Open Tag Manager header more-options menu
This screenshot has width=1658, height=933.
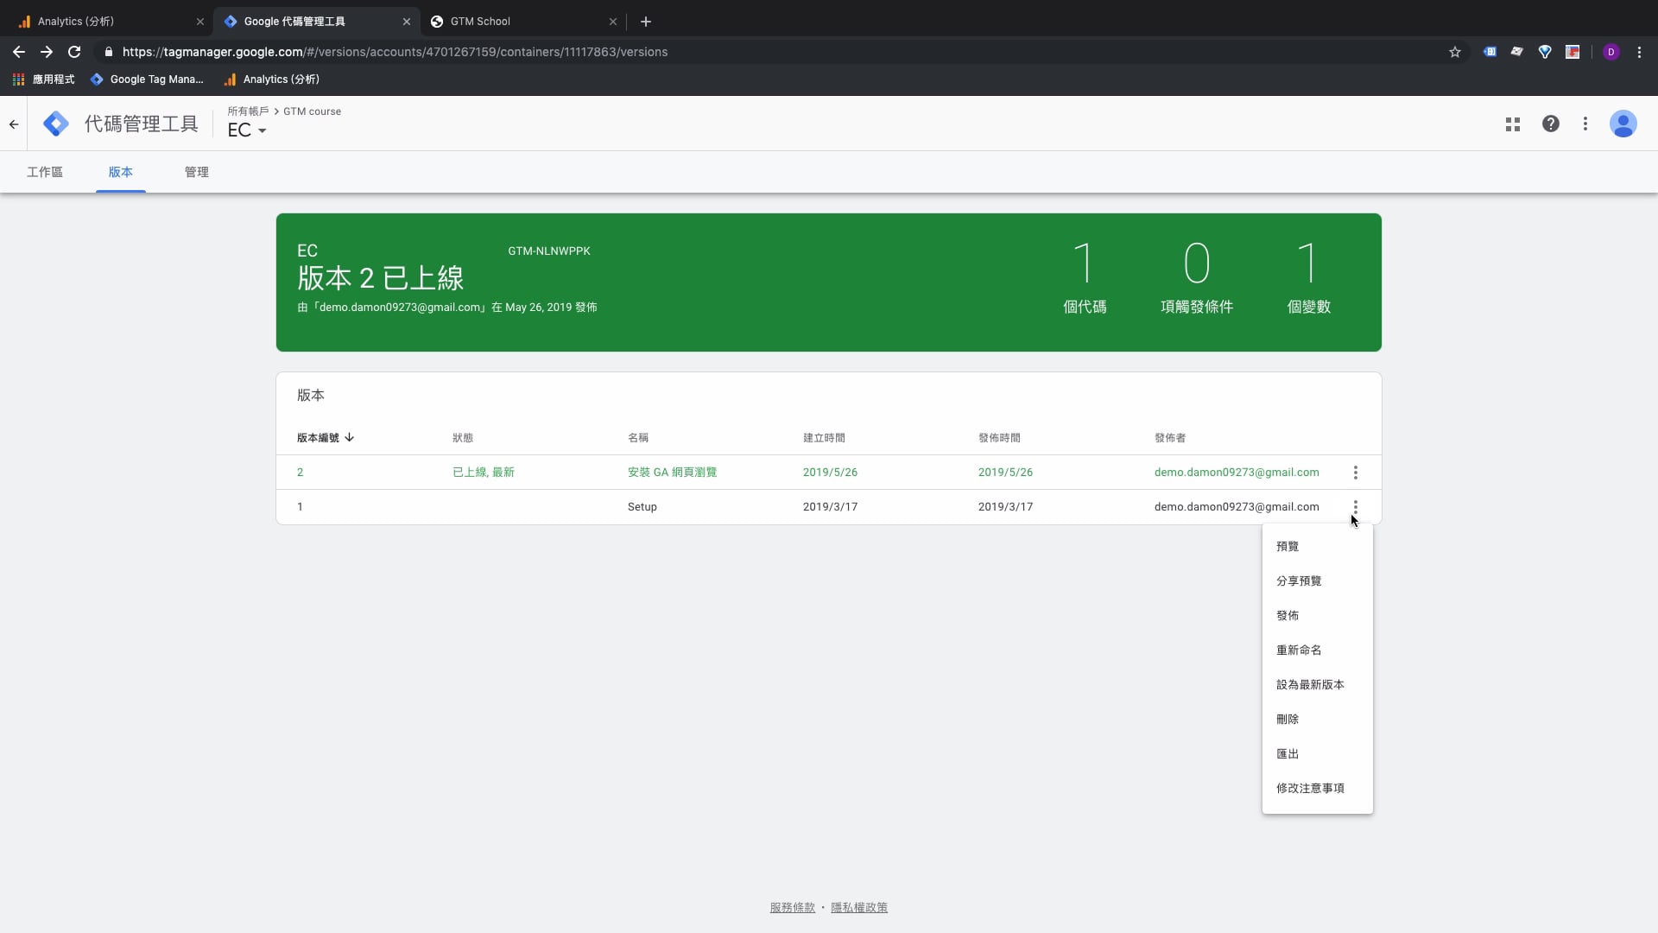click(1585, 124)
